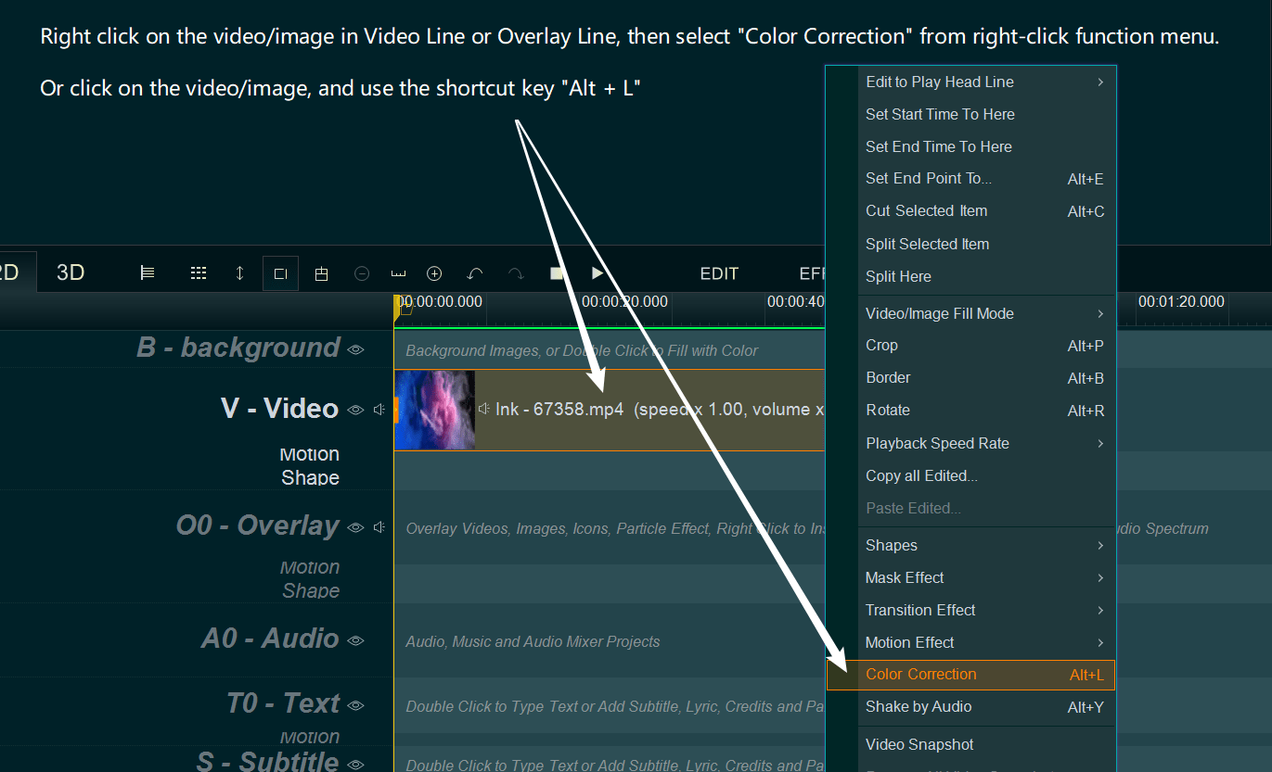This screenshot has height=772, width=1272.
Task: Open the grid view toolbar icon
Action: (198, 272)
